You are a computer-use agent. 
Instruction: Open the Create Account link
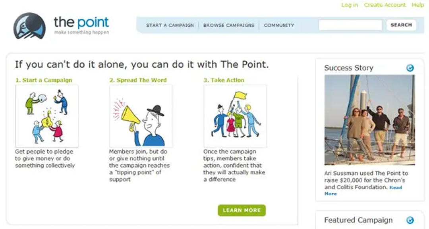385,5
